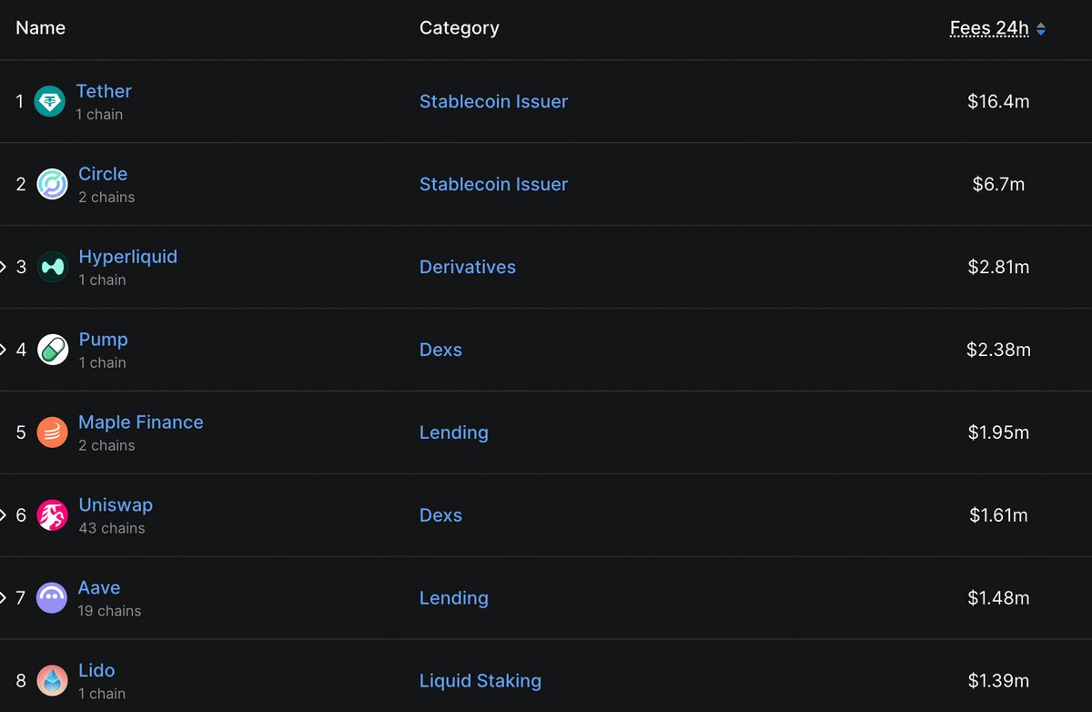Click the Hyperliquid logo icon
The image size is (1092, 712).
click(52, 267)
